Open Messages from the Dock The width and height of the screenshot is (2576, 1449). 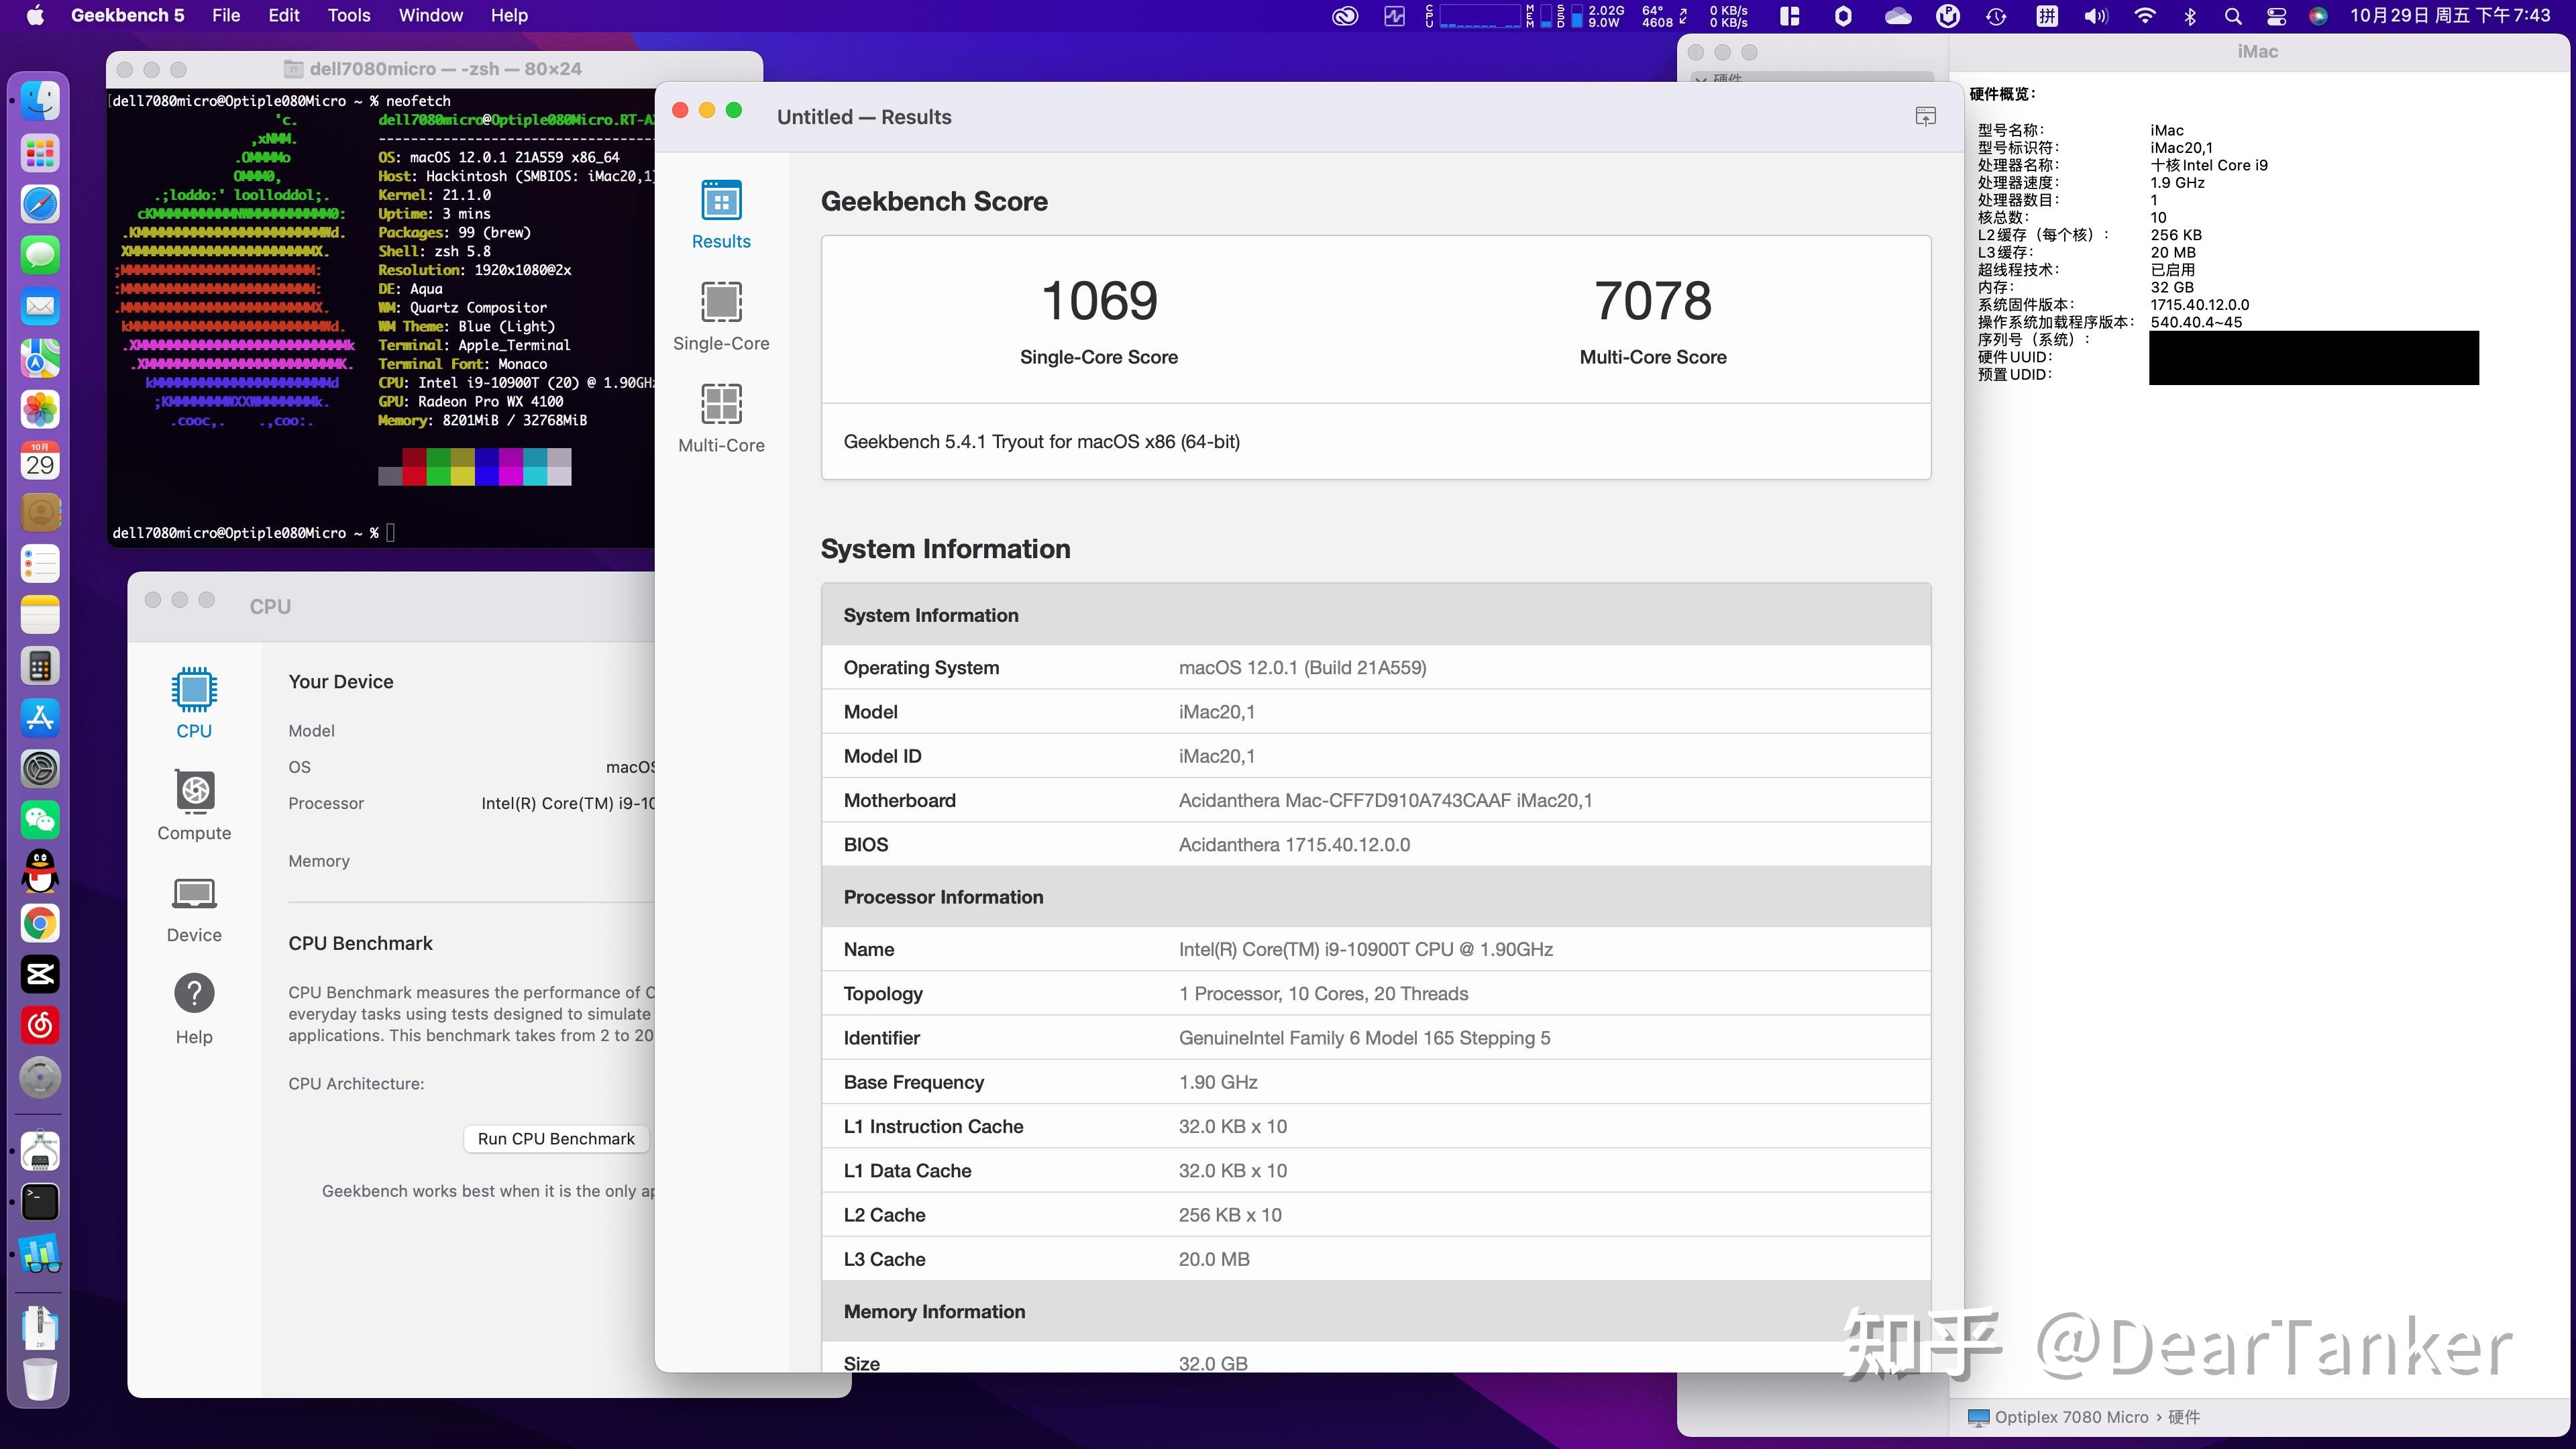[40, 255]
